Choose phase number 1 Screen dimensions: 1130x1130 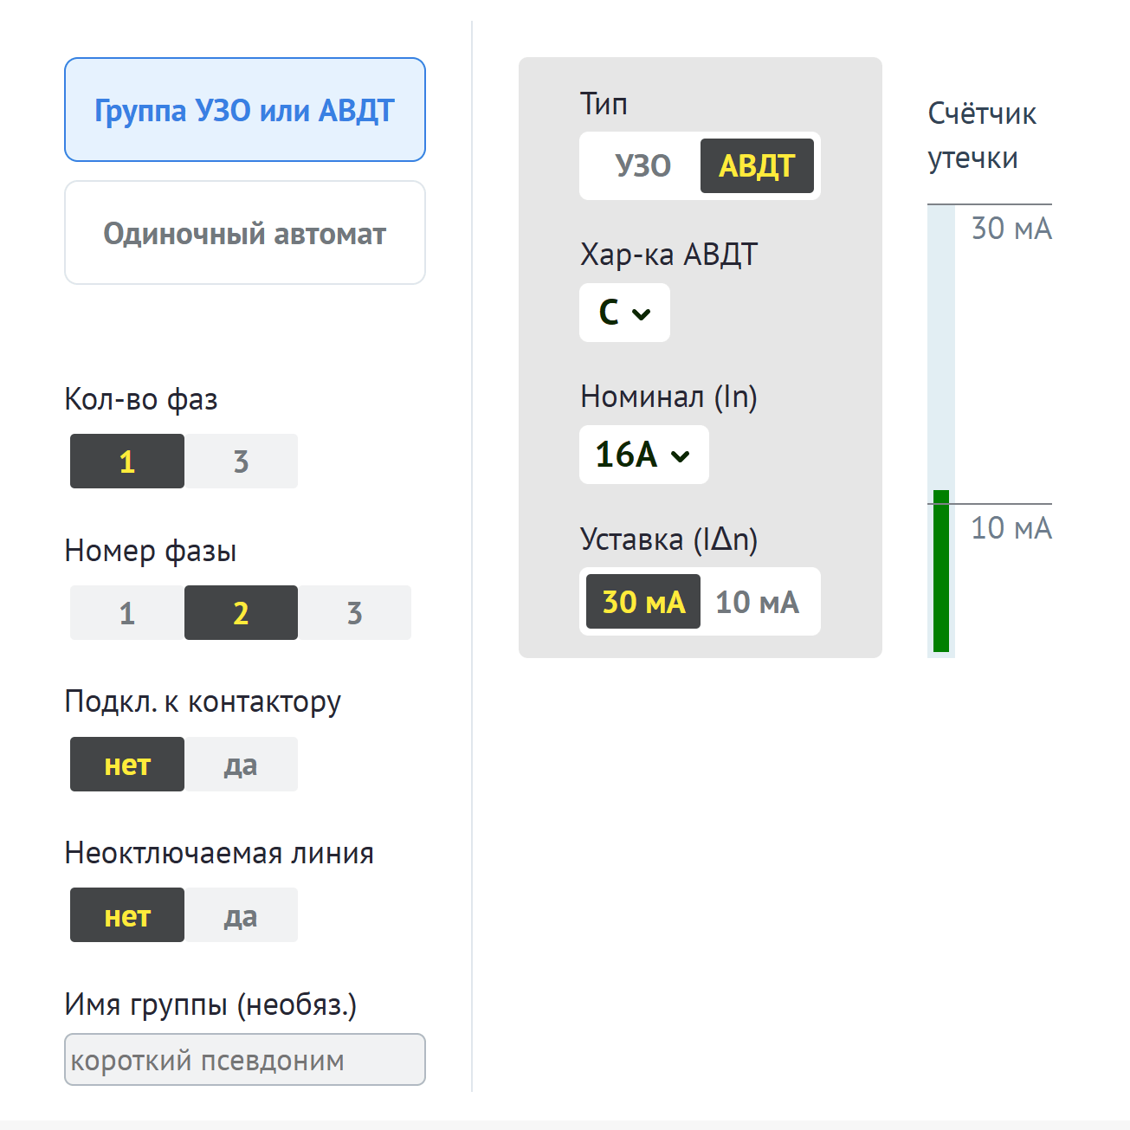(127, 612)
